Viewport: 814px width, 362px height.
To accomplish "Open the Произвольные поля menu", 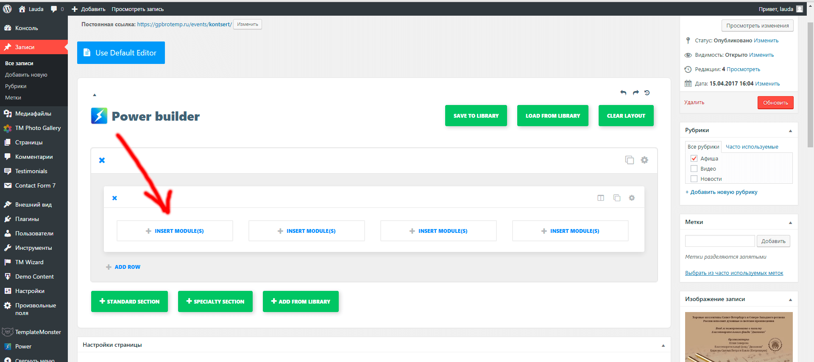I will (34, 309).
